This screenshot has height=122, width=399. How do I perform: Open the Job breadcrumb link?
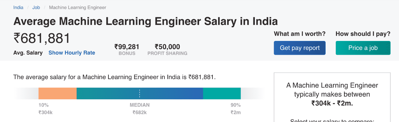(36, 8)
